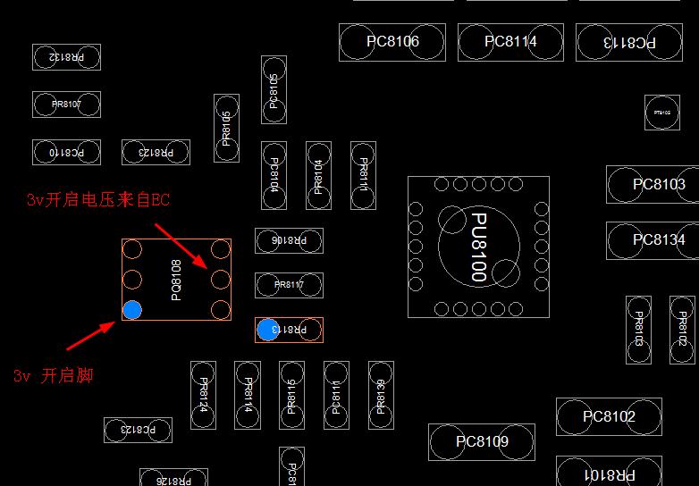Select capacitor PC8106
Screen dimensions: 699x486
392,42
